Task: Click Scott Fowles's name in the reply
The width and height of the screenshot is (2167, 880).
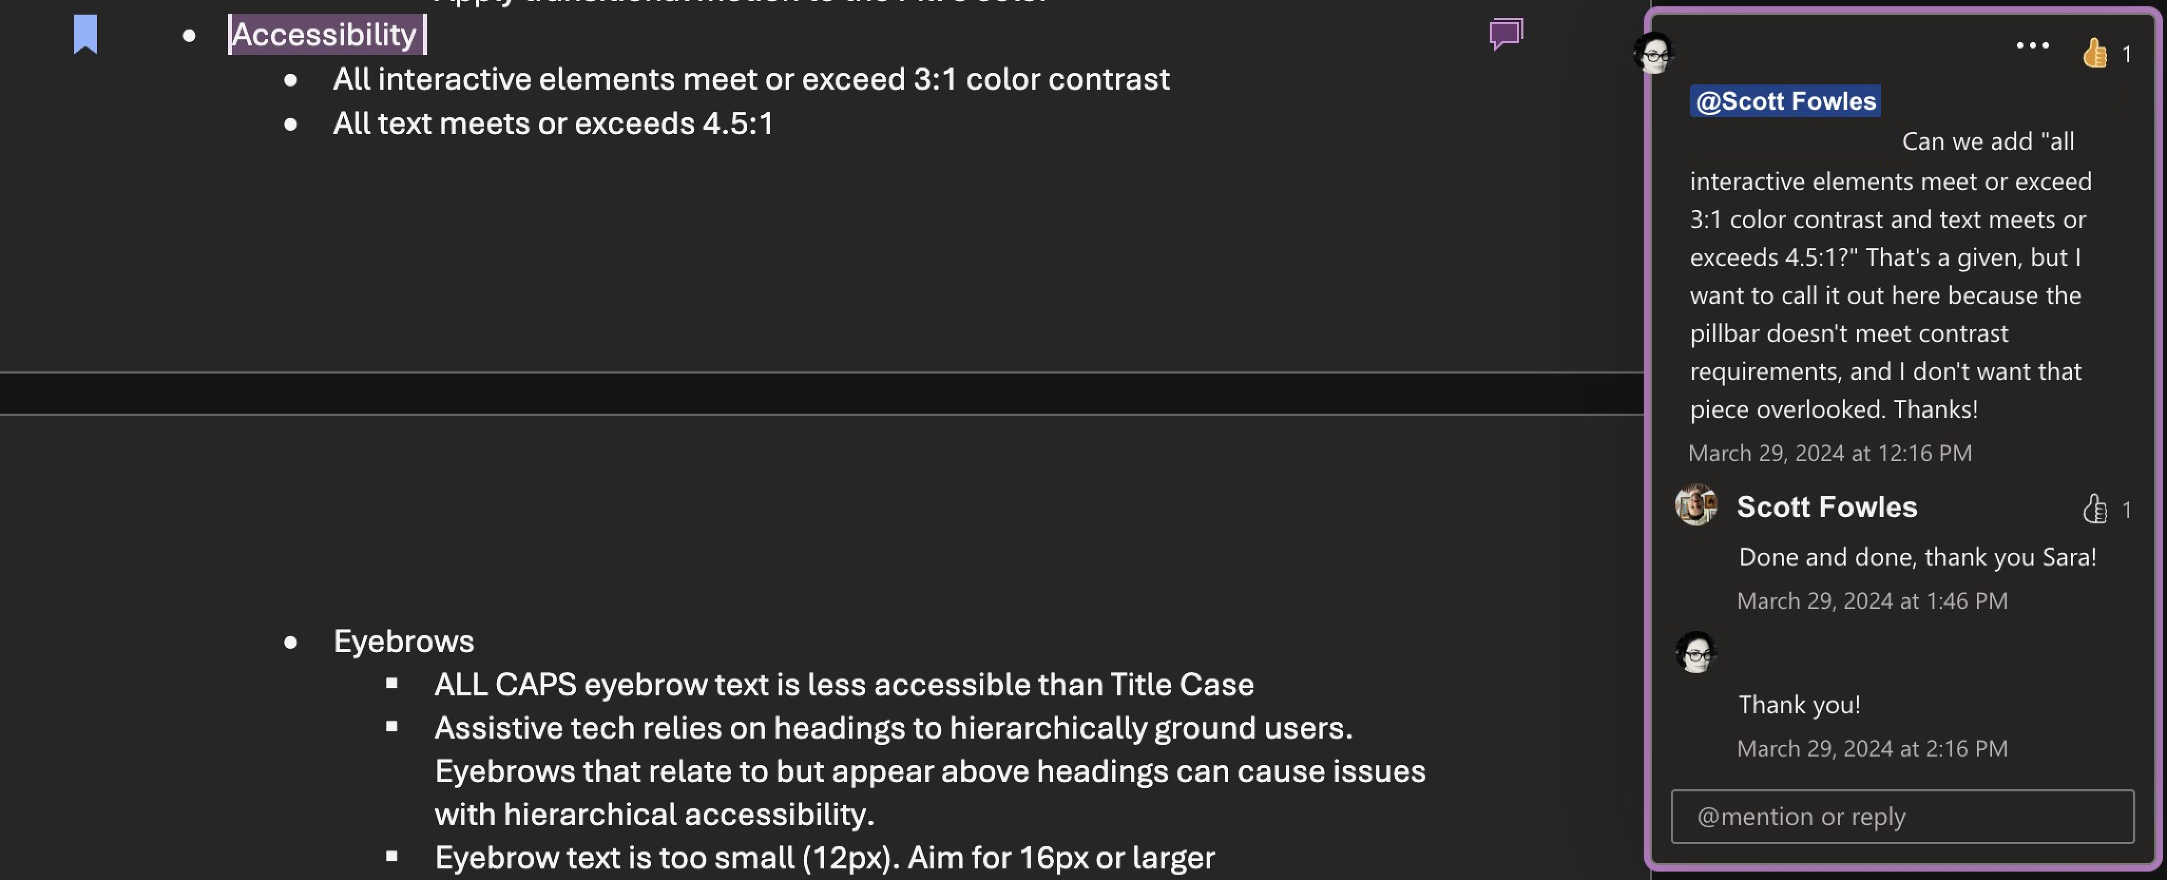Action: tap(1826, 506)
